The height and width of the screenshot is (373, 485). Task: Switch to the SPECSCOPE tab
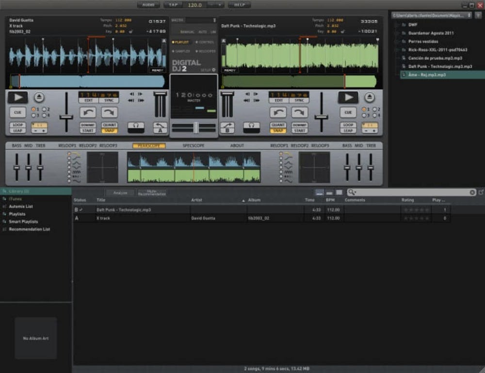point(193,146)
